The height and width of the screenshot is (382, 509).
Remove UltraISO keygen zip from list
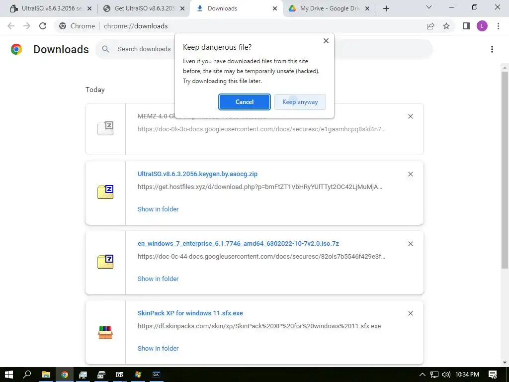pos(410,174)
